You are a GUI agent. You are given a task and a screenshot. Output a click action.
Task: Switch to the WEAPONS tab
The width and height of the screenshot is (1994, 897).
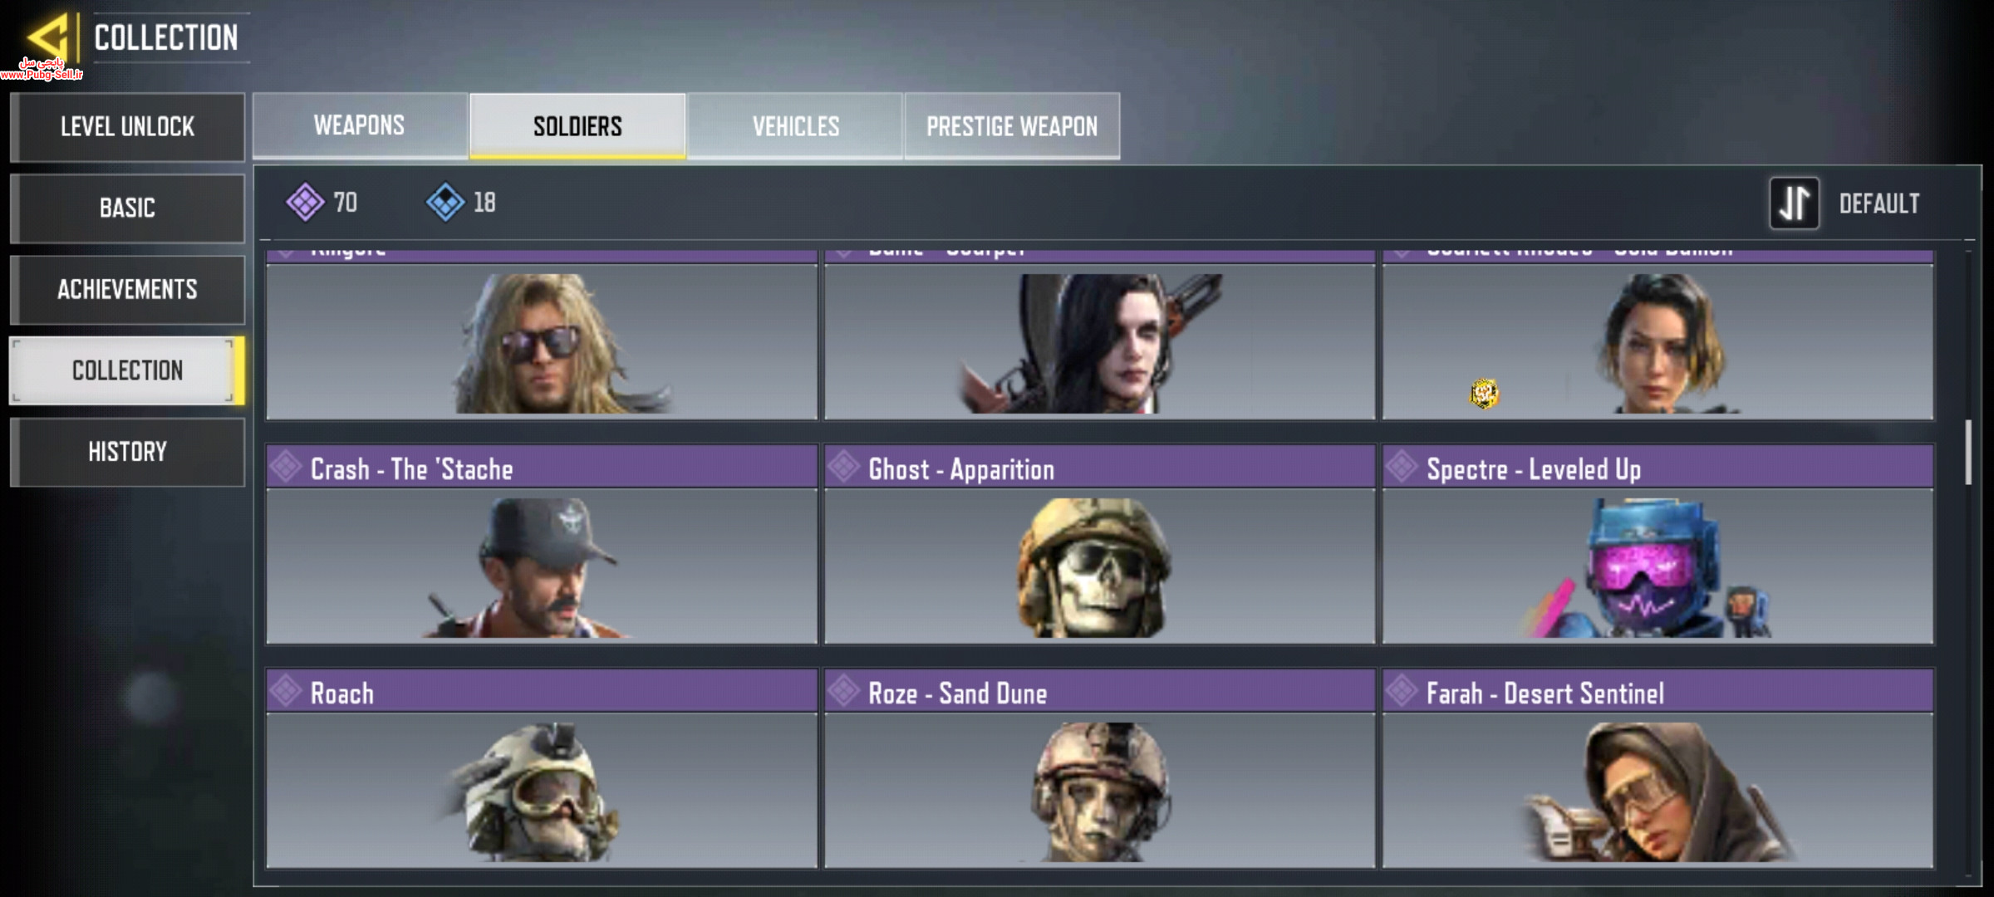[360, 125]
